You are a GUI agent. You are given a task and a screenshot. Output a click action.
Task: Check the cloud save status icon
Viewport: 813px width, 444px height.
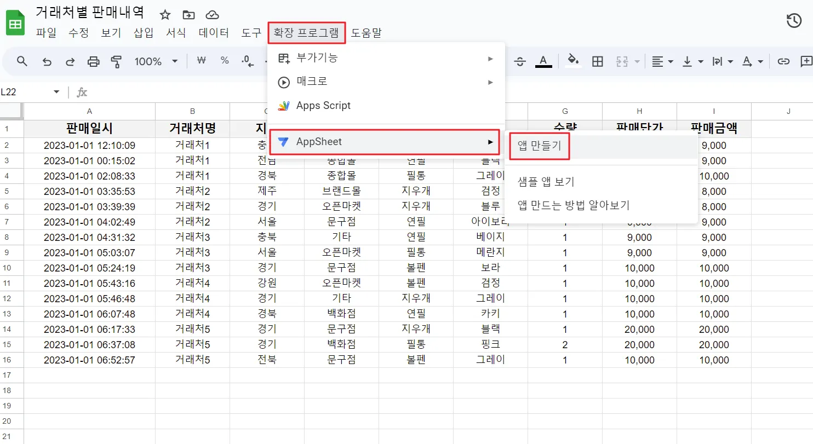pos(212,15)
